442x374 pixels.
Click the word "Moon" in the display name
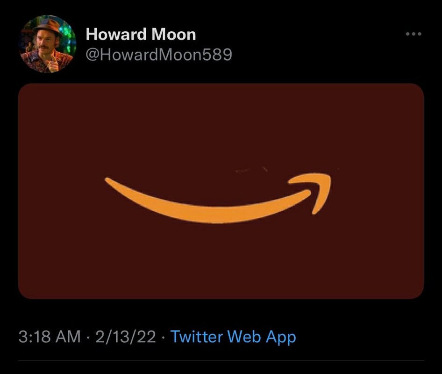(x=173, y=35)
